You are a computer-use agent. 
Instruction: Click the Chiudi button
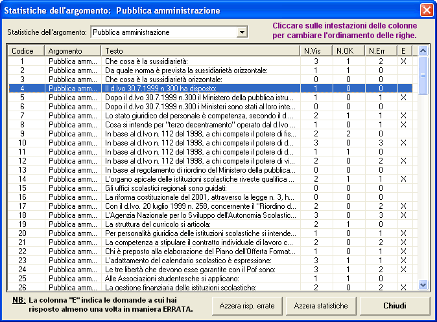click(x=394, y=305)
